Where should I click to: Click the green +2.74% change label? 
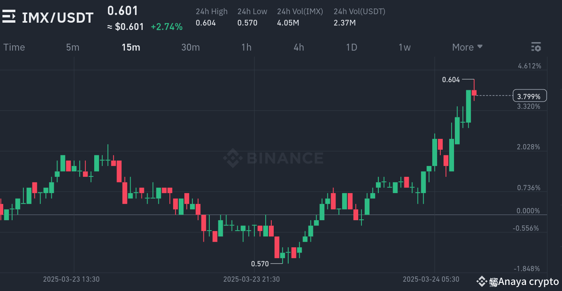pyautogui.click(x=167, y=26)
